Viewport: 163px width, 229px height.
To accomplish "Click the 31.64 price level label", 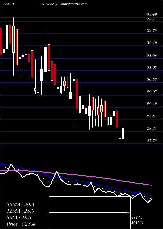I will pos(152,55).
